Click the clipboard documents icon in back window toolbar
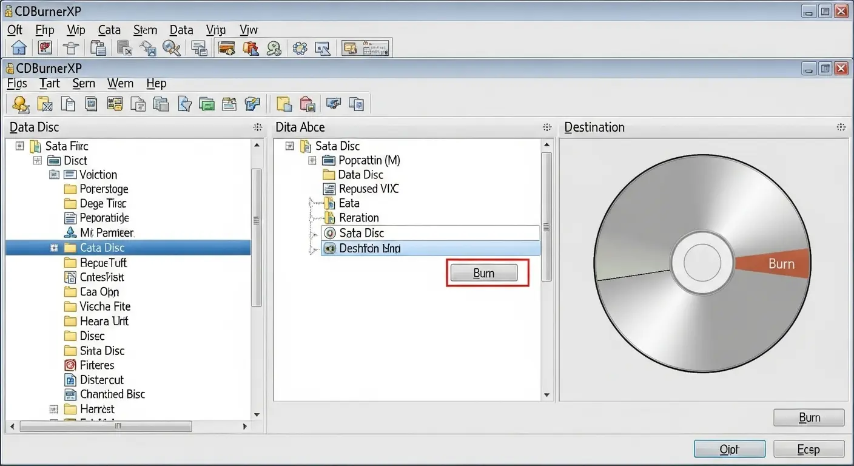The width and height of the screenshot is (854, 466). tap(98, 48)
